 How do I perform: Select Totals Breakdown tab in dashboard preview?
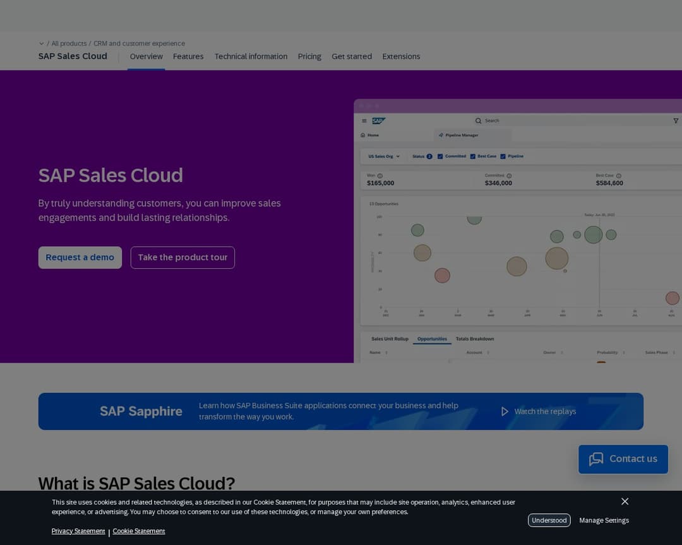[474, 339]
